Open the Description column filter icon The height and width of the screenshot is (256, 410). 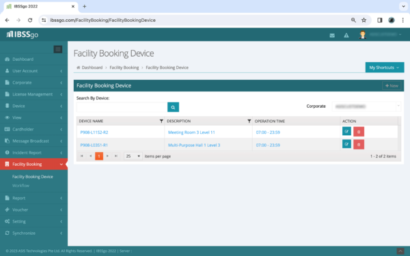(x=249, y=121)
